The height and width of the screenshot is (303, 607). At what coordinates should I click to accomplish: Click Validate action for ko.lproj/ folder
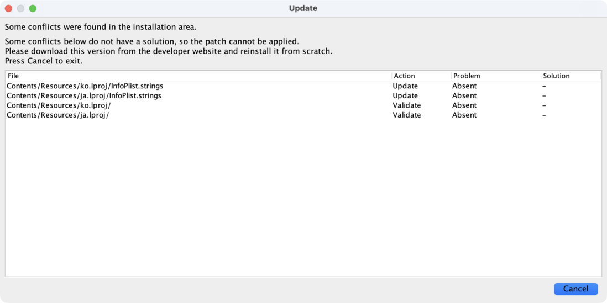pos(407,105)
